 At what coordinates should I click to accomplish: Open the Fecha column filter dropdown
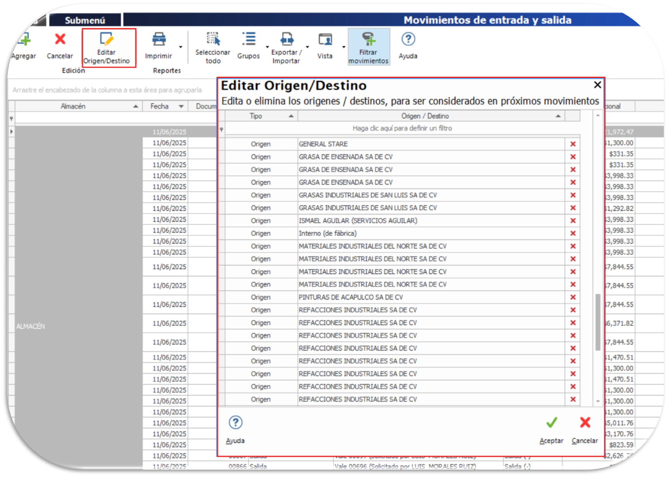pos(181,106)
